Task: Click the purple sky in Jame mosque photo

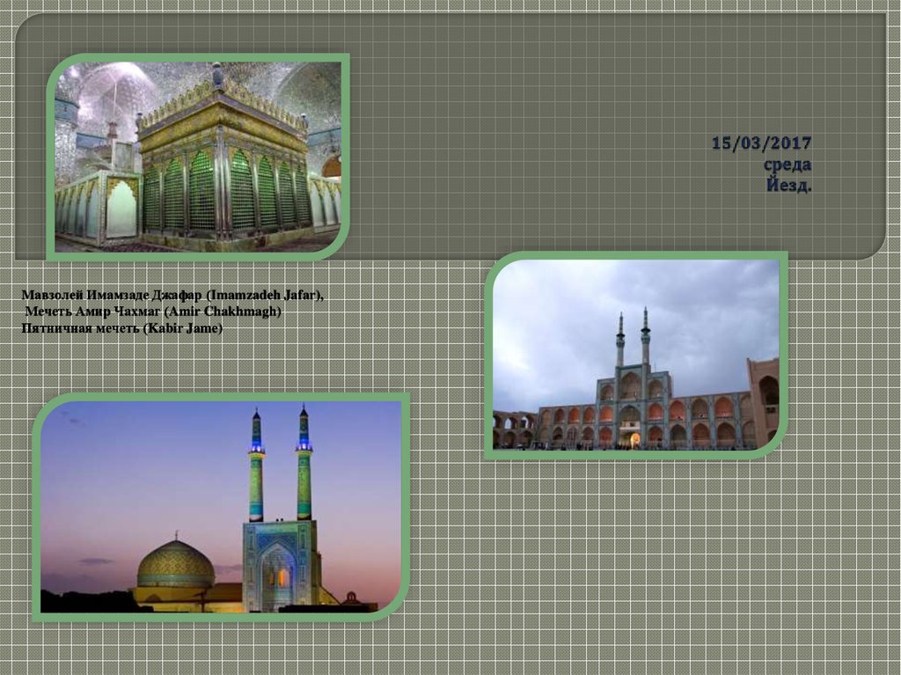Action: 132,458
